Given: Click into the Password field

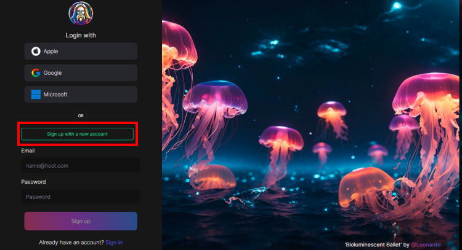Looking at the screenshot, I should (81, 197).
